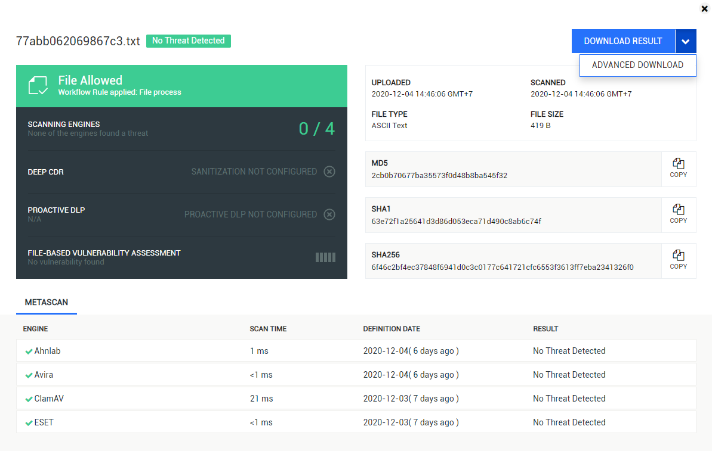Click the Scanning Engines label

(x=64, y=124)
